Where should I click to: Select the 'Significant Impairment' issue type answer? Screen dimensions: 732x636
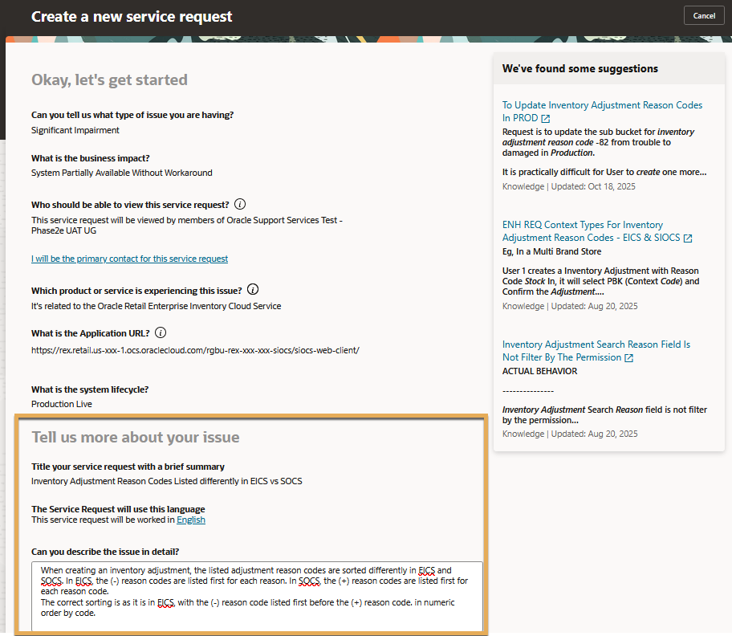75,130
